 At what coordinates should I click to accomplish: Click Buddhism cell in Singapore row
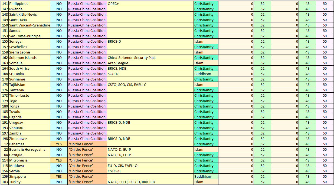[206, 177]
